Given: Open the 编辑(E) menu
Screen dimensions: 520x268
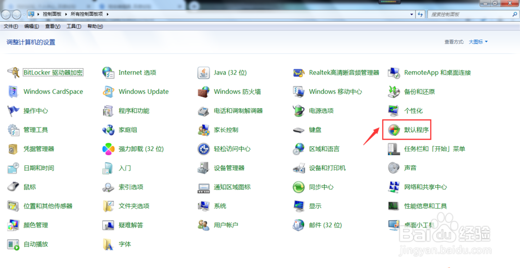Looking at the screenshot, I should coord(32,26).
